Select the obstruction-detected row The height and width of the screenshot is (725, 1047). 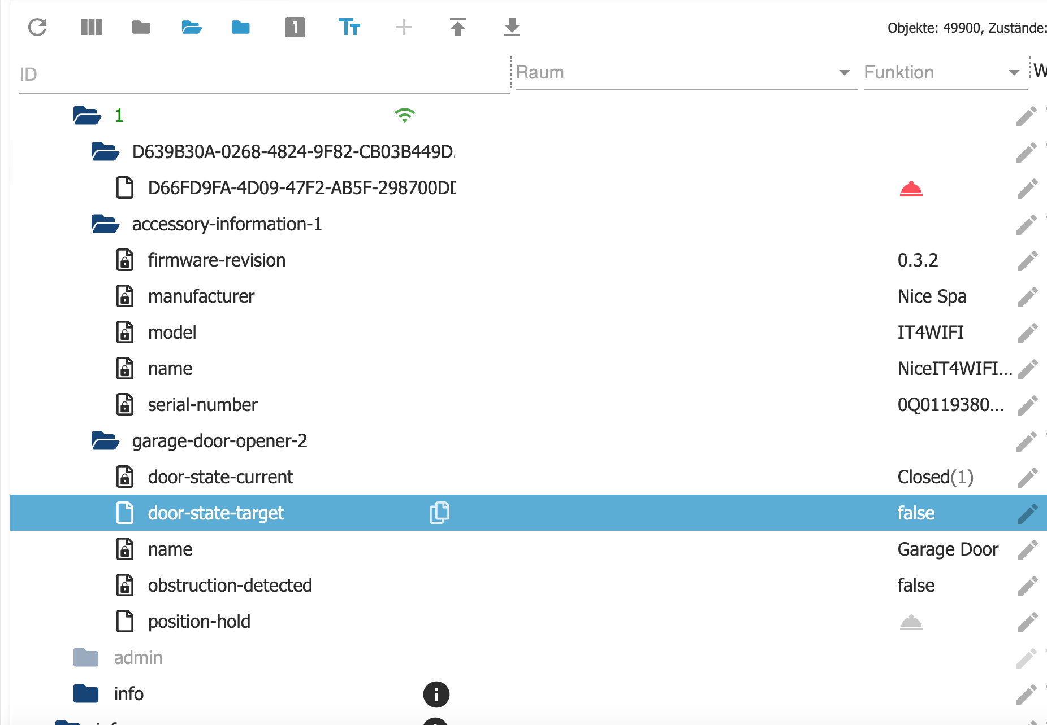pos(529,585)
